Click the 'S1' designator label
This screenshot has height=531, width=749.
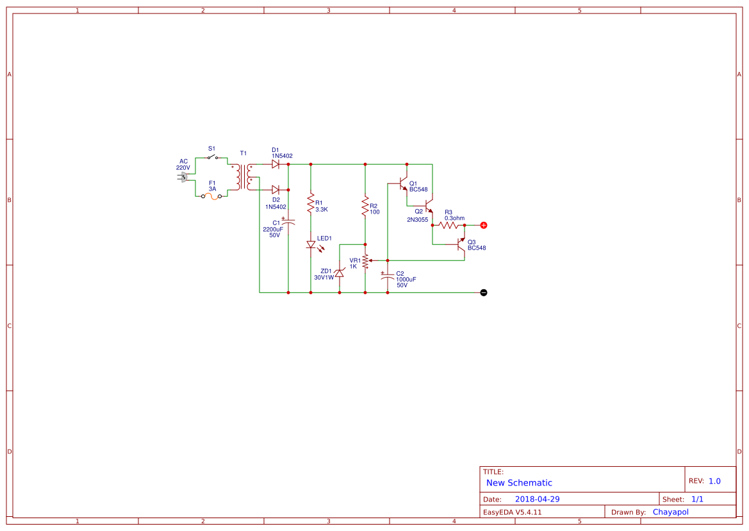211,149
